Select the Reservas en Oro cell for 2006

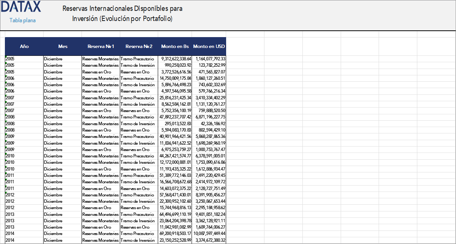[100, 91]
